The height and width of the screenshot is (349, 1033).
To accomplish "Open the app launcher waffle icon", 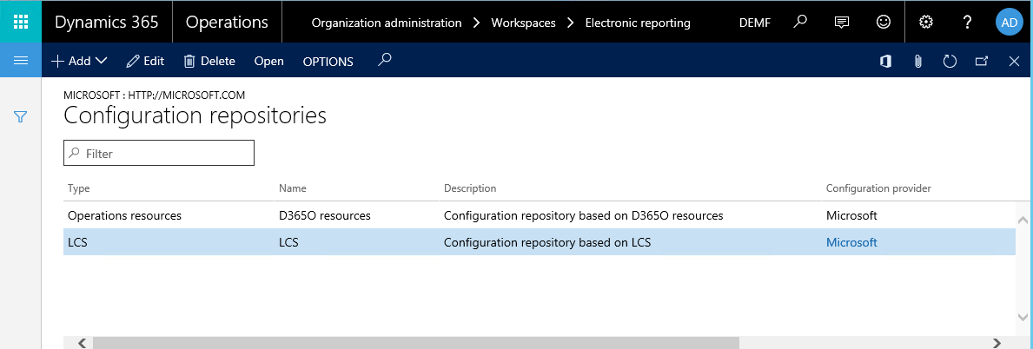I will coord(21,22).
